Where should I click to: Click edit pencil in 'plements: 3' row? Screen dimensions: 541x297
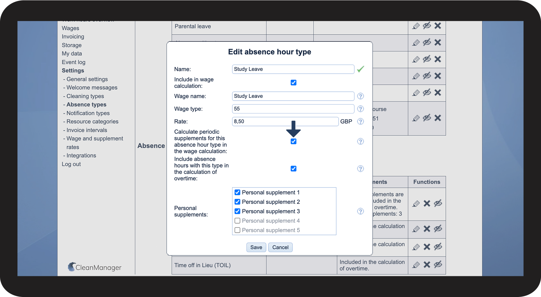416,203
